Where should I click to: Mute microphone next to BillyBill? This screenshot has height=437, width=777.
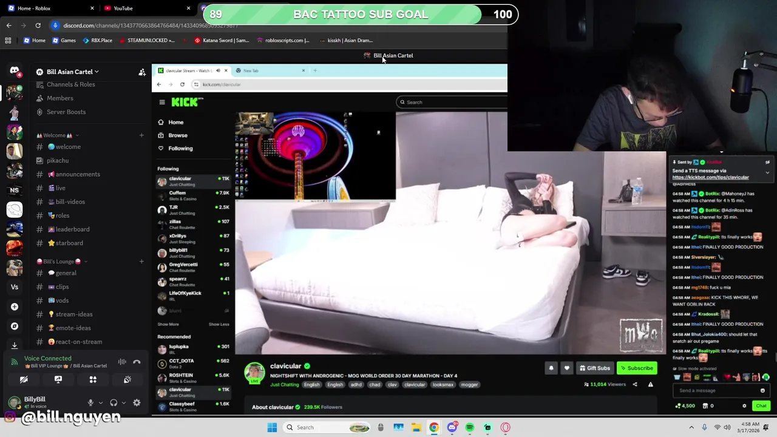[90, 402]
